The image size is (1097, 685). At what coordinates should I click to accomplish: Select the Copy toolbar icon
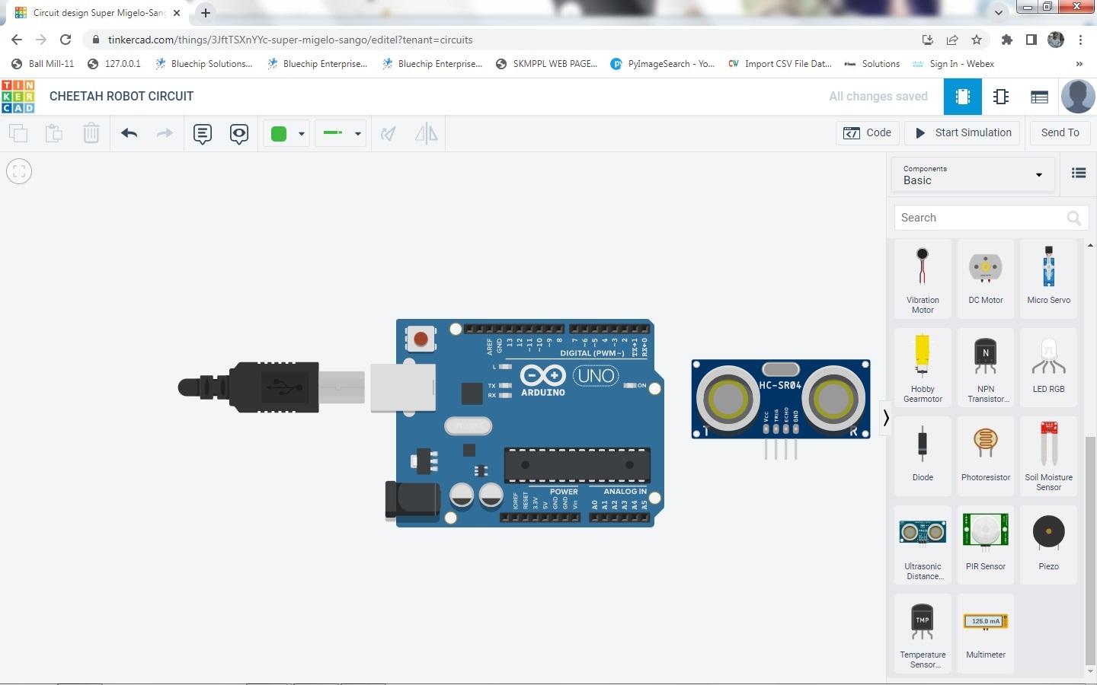point(18,133)
